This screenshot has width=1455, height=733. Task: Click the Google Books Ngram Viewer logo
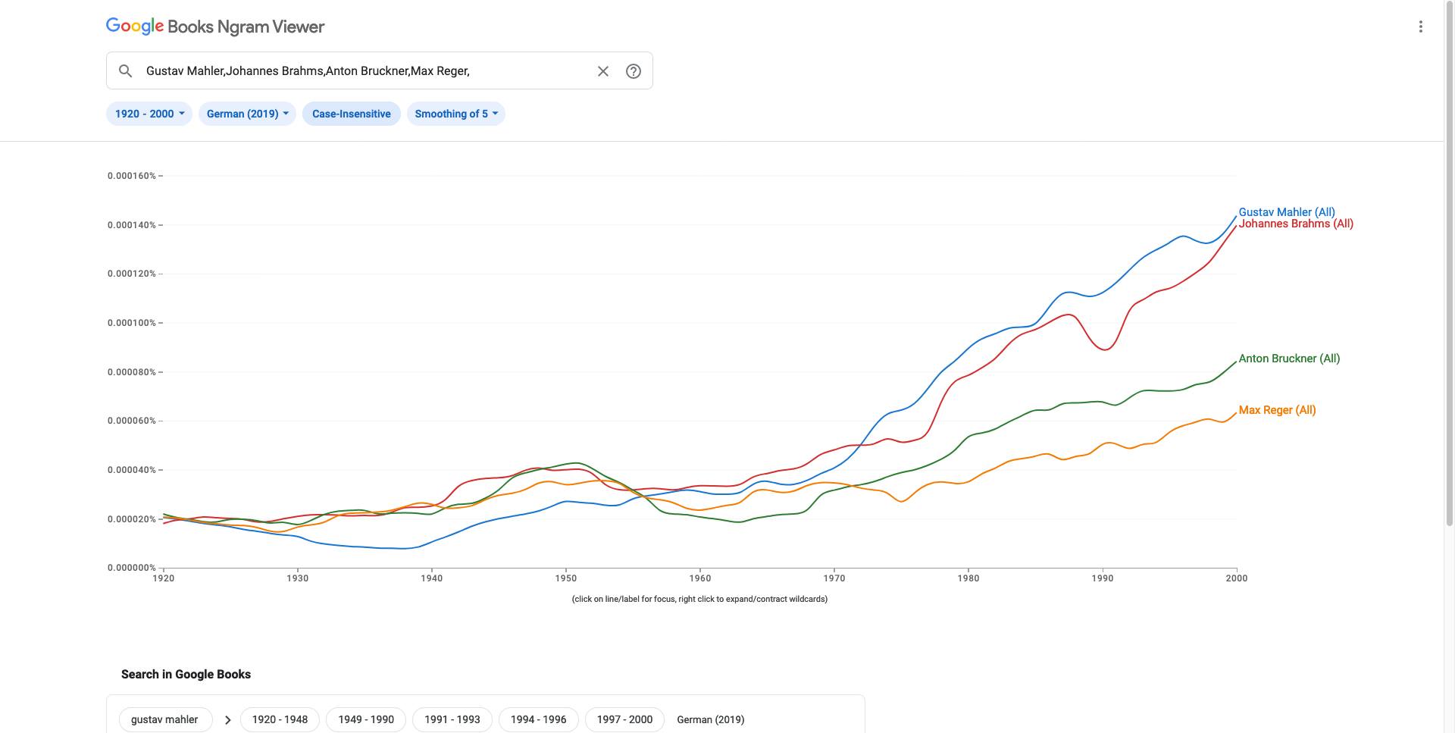point(215,27)
